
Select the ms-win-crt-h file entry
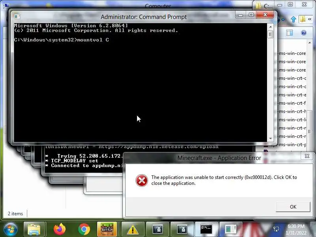[x=292, y=111]
